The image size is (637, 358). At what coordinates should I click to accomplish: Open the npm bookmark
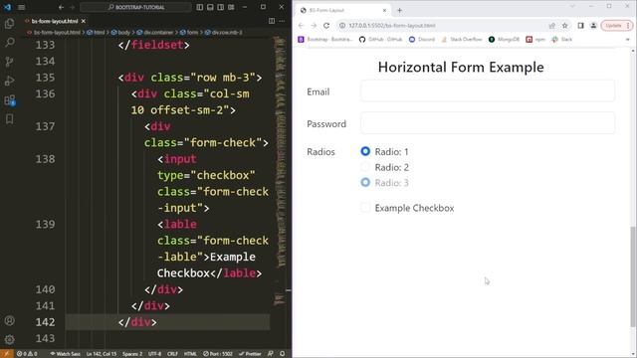point(535,40)
